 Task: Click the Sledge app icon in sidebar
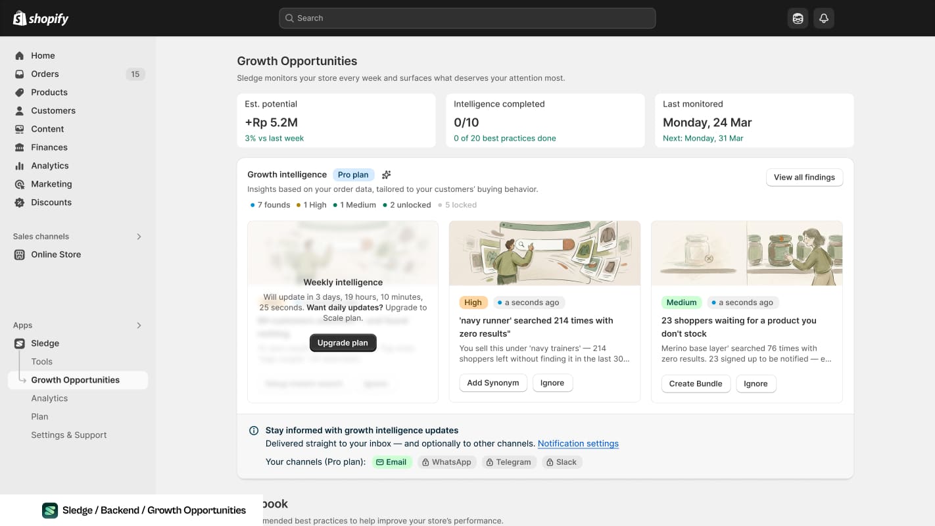[20, 344]
